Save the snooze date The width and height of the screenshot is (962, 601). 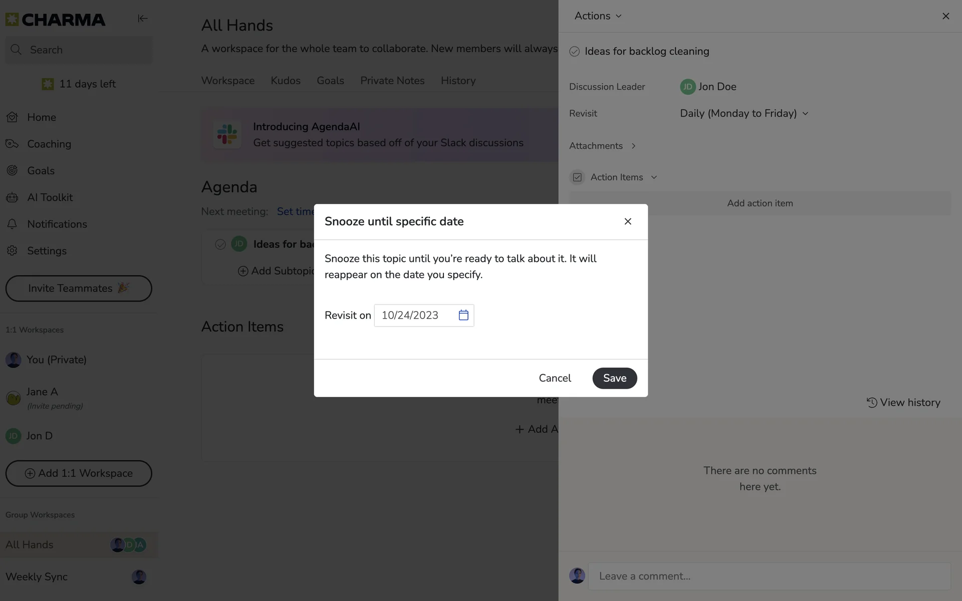614,378
